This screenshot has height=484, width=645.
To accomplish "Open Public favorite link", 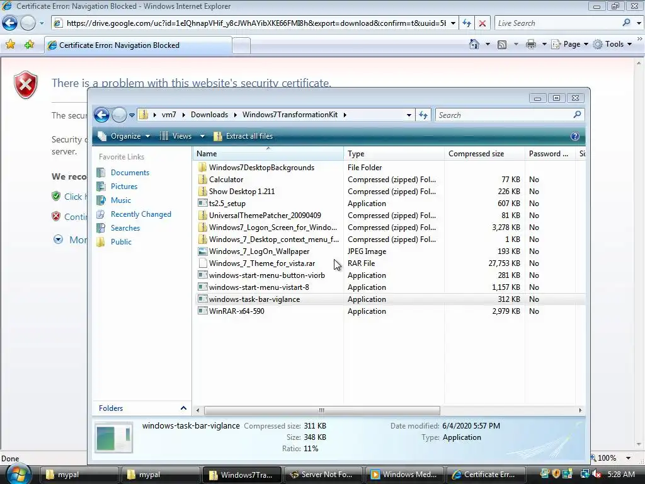I will pyautogui.click(x=121, y=242).
